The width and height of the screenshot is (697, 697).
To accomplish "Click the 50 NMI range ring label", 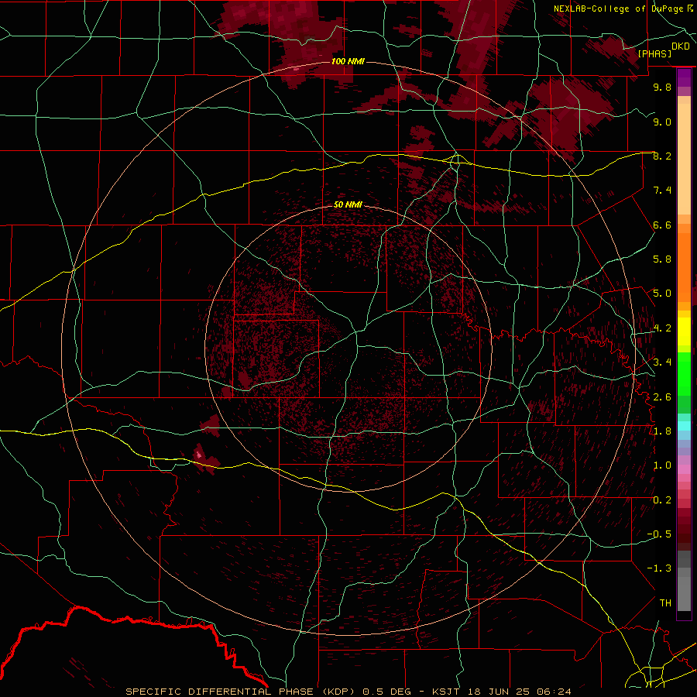I will [x=348, y=204].
